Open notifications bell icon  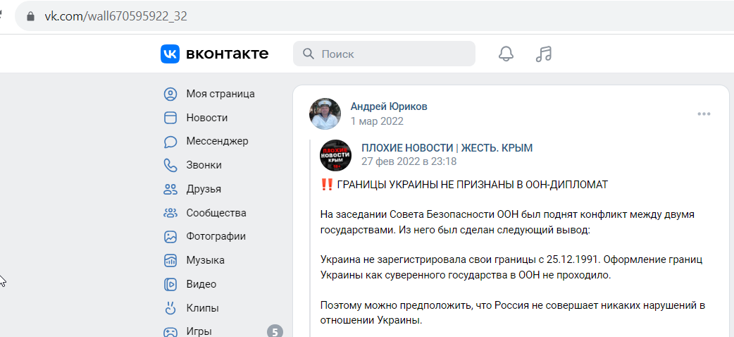[x=506, y=54]
